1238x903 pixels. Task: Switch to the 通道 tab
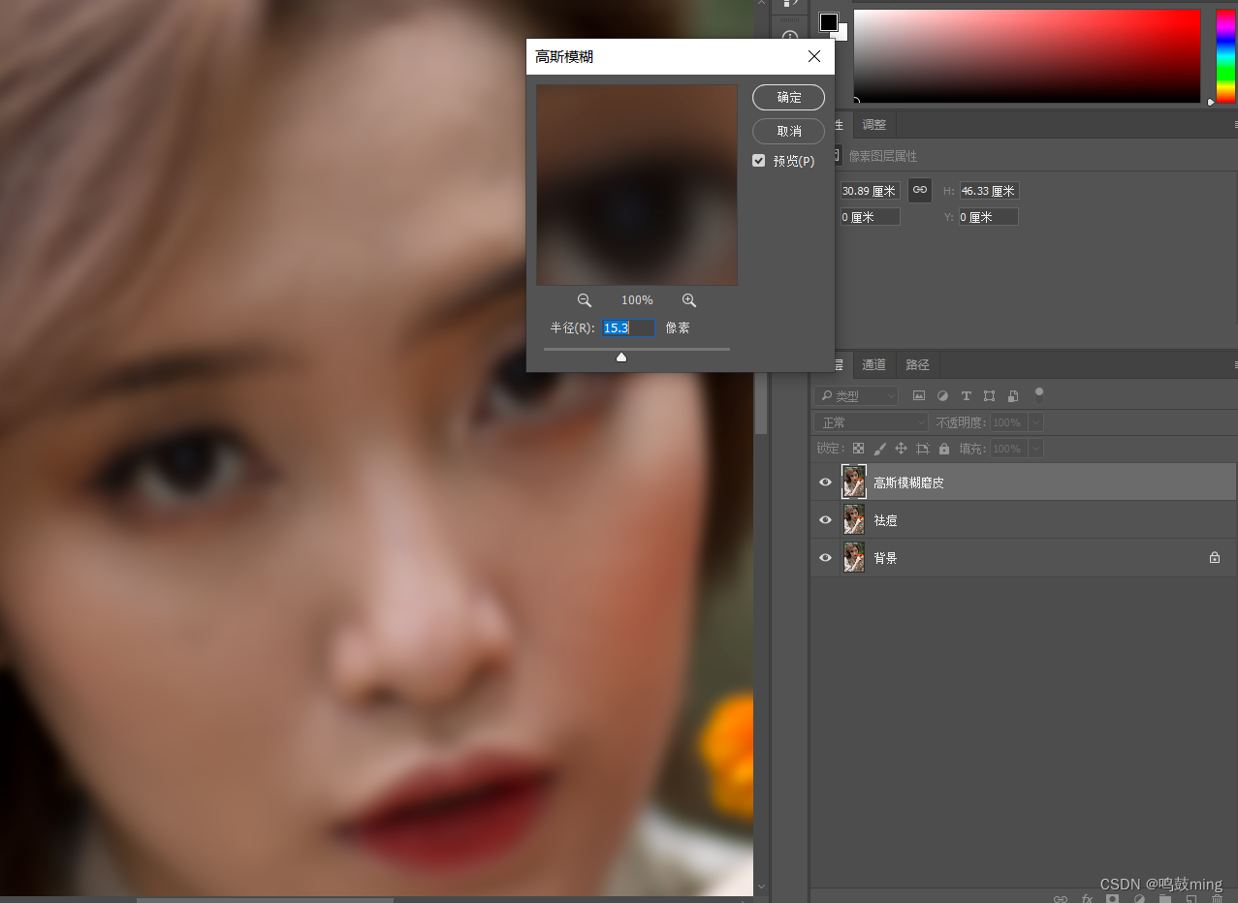(874, 364)
